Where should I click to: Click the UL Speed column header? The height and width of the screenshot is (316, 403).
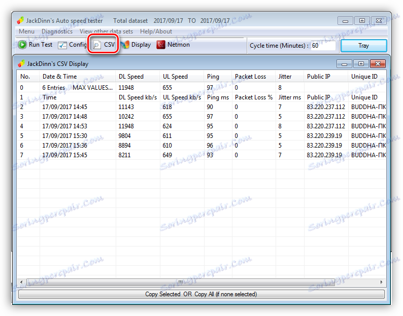182,77
